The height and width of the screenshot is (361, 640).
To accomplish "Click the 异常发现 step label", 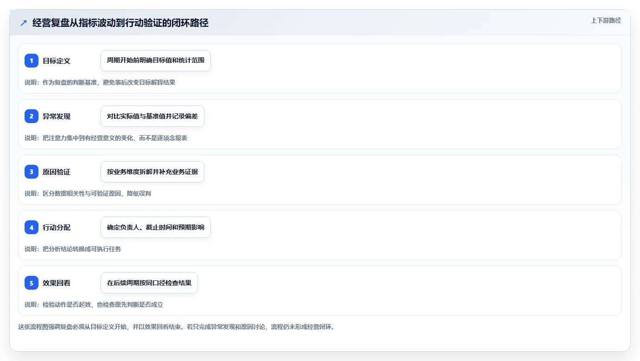I will (x=57, y=116).
